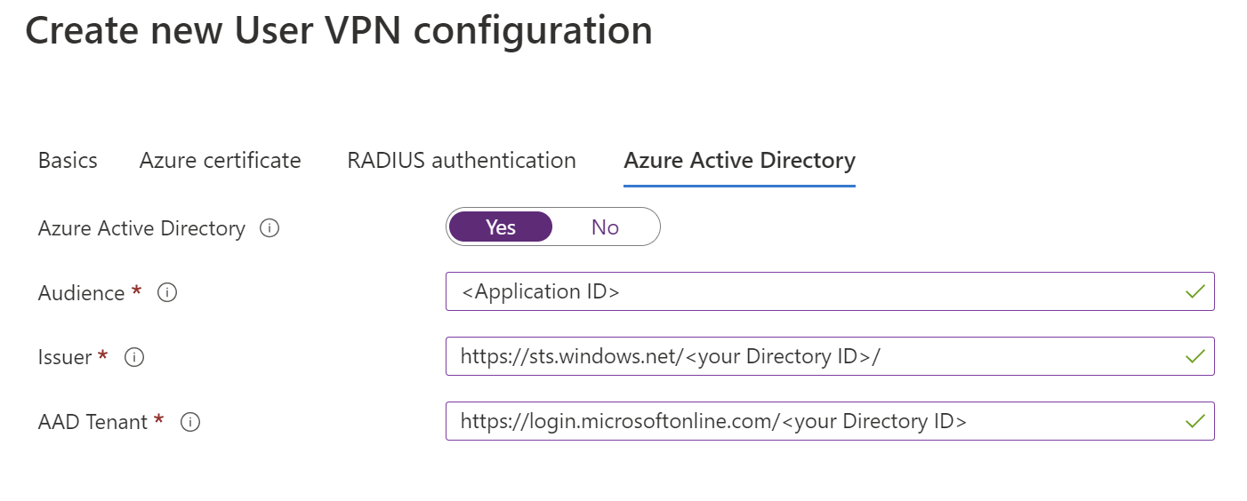Open the Basics tab

point(68,161)
